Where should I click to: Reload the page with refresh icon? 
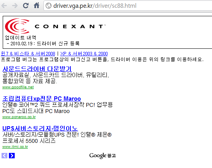pos(26,6)
